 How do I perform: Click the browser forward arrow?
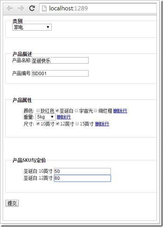click(21, 8)
